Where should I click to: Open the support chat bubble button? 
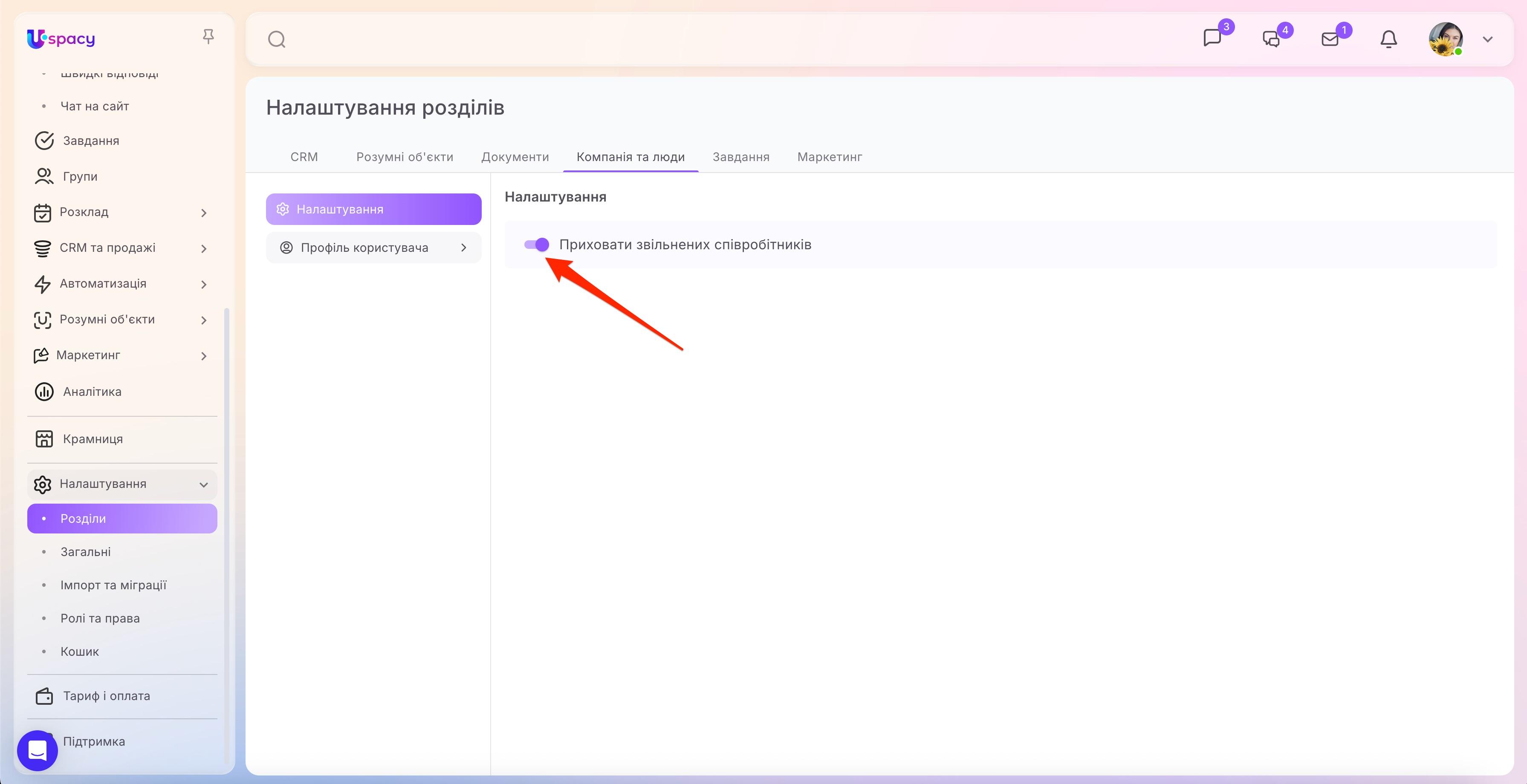click(x=38, y=750)
